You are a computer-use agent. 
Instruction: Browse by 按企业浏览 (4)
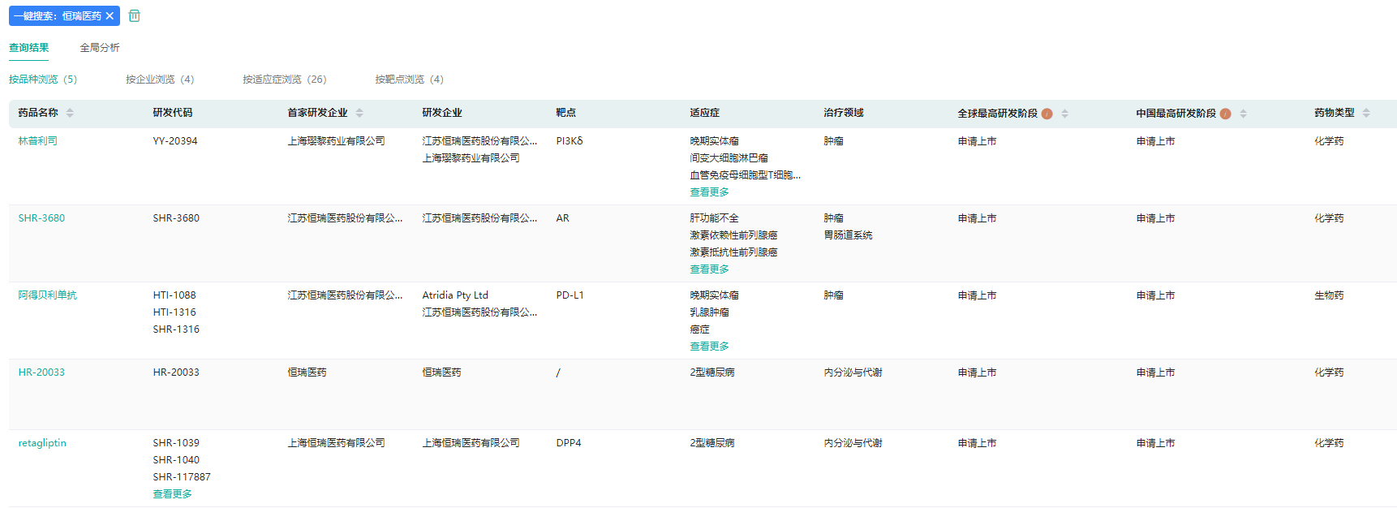point(160,80)
